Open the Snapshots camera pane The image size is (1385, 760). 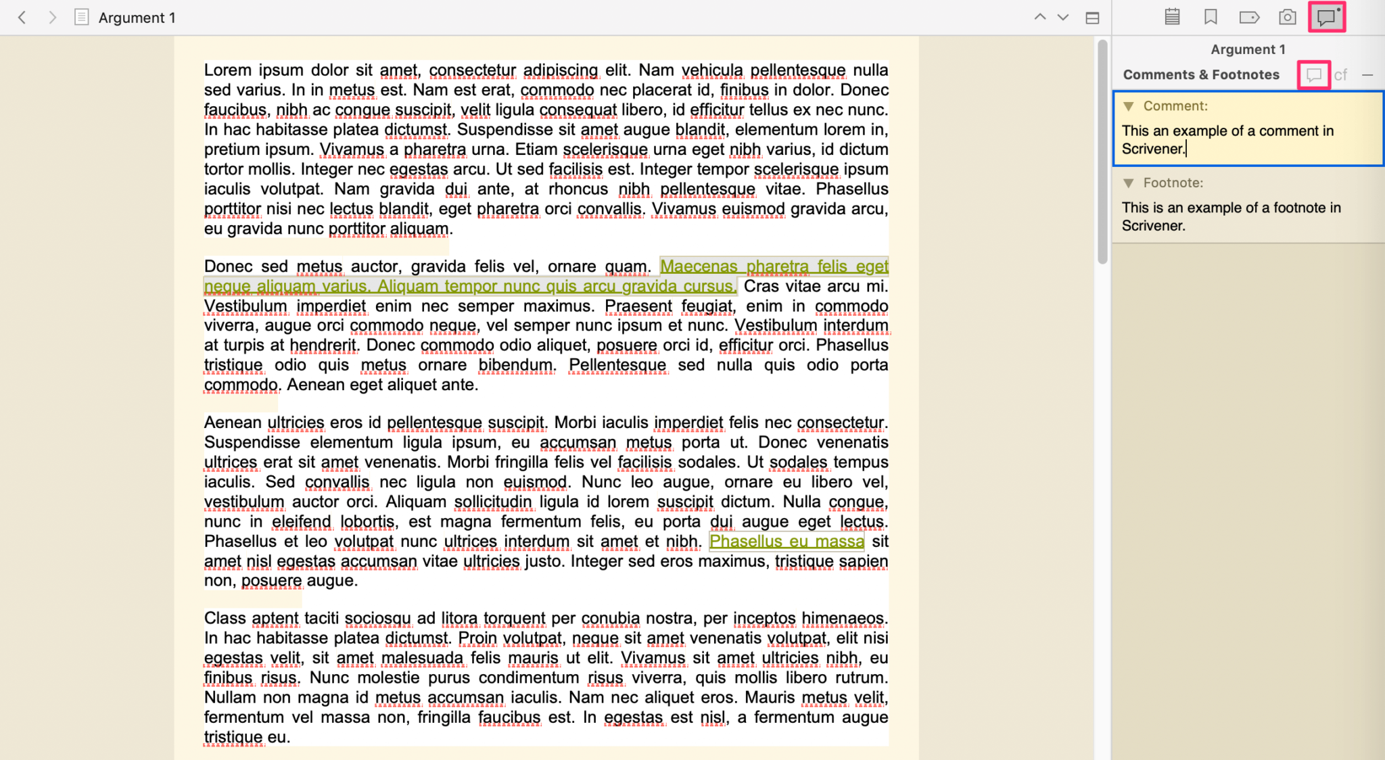point(1286,17)
